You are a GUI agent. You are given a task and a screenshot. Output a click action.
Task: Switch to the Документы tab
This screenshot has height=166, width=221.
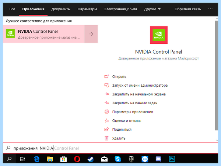click(x=61, y=9)
